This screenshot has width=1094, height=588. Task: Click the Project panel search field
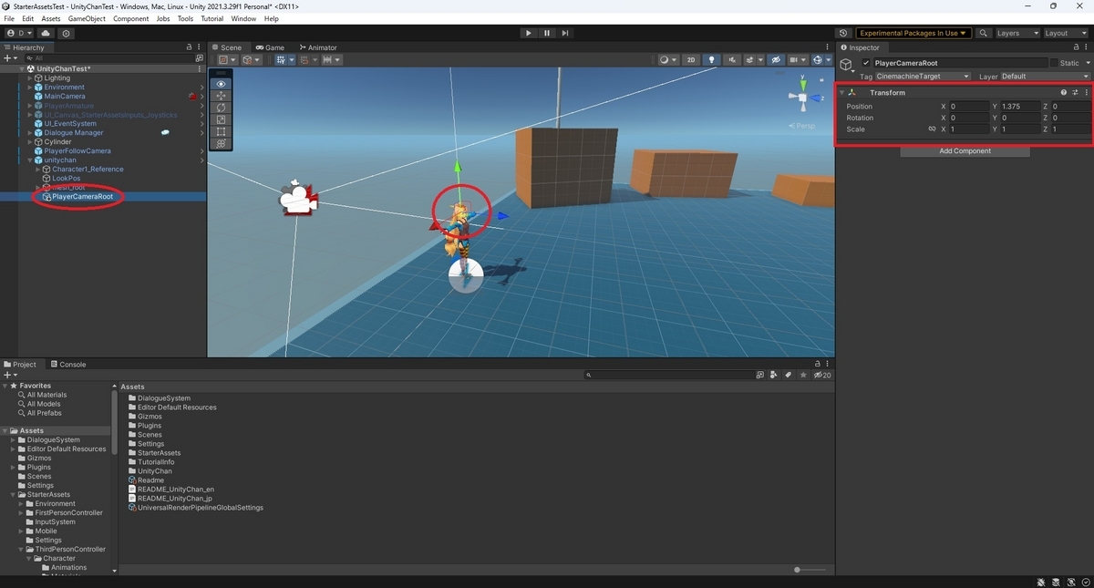(670, 375)
